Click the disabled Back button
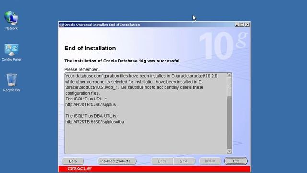 162,161
